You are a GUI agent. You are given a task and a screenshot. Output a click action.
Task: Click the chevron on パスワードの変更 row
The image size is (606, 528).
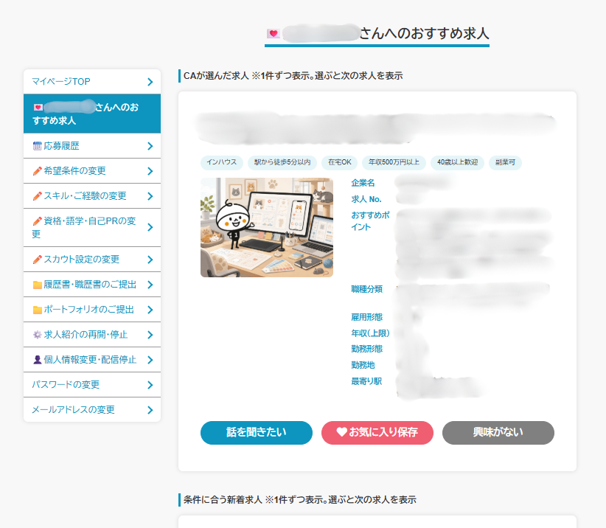coord(150,385)
